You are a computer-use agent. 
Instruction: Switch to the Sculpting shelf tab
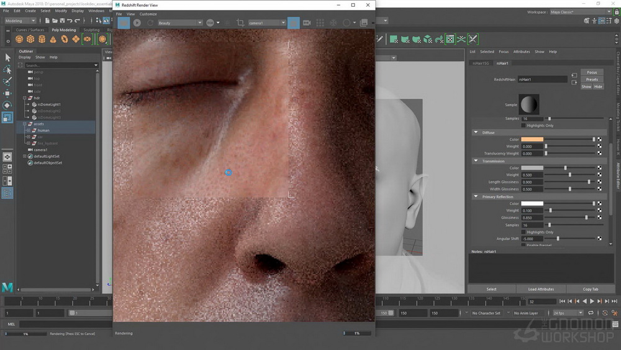coord(91,30)
